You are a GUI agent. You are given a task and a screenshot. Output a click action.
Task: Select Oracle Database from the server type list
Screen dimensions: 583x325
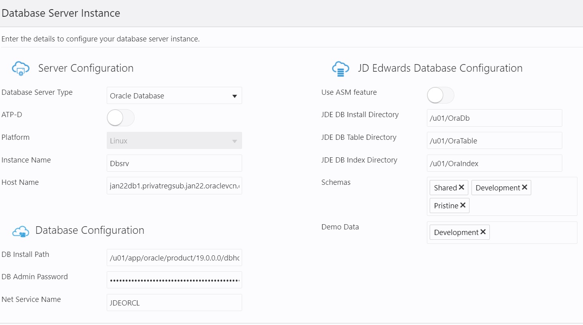pyautogui.click(x=174, y=96)
